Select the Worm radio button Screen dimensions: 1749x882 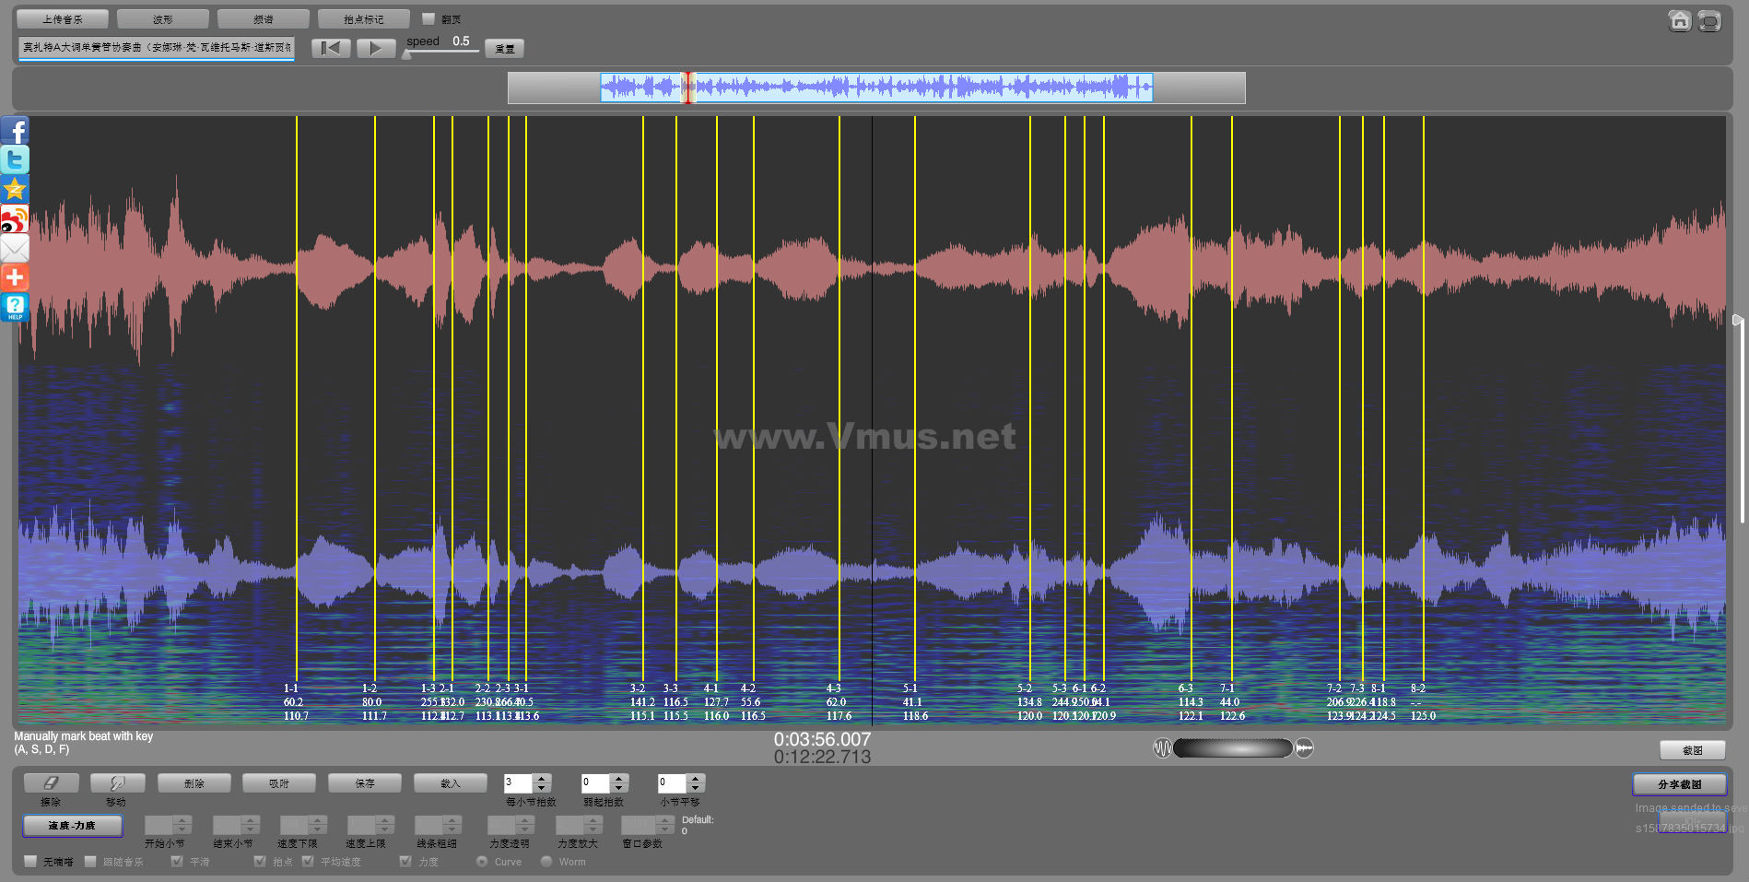(x=546, y=862)
